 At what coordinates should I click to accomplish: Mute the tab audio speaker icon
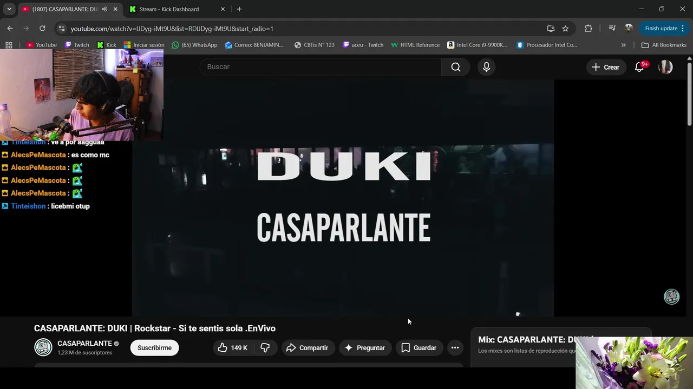[x=104, y=9]
